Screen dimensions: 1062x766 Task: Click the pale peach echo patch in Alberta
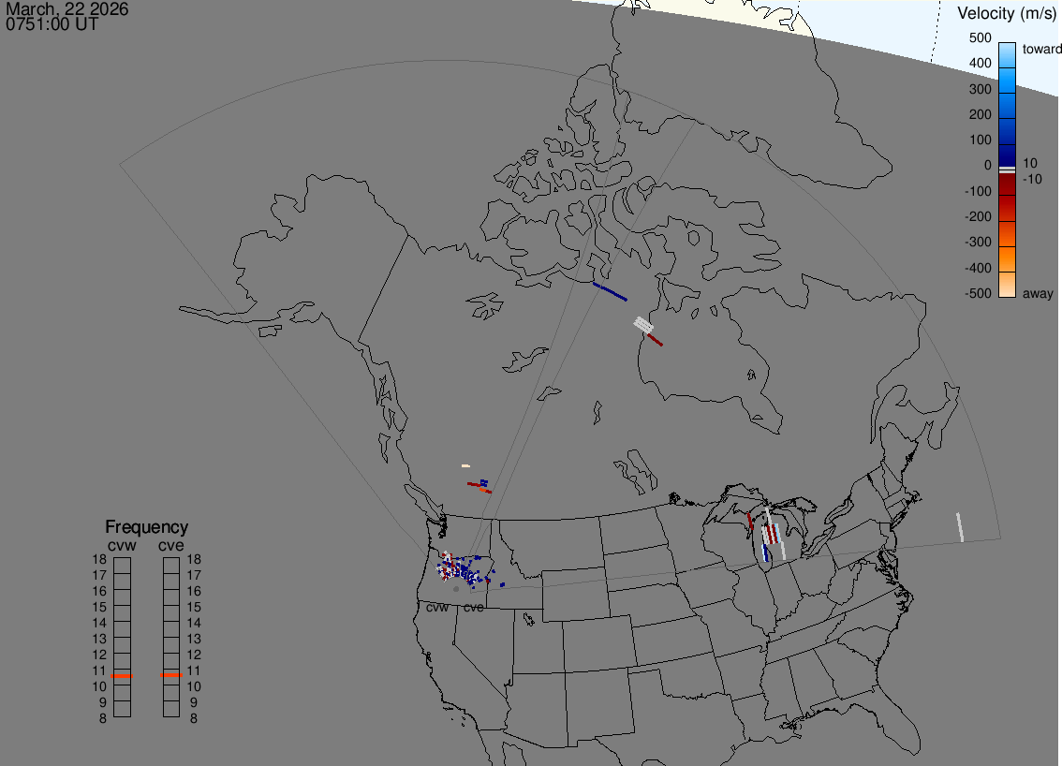click(466, 466)
